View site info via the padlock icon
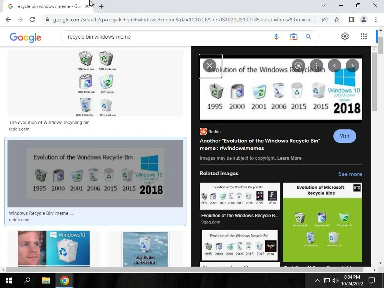The width and height of the screenshot is (384, 288). point(47,19)
